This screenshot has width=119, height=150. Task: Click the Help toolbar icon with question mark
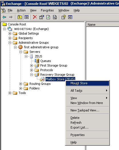64,17
